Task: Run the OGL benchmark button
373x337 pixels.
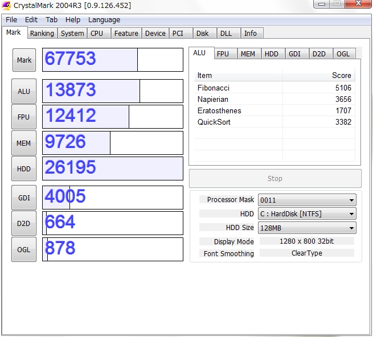Action: click(x=24, y=250)
